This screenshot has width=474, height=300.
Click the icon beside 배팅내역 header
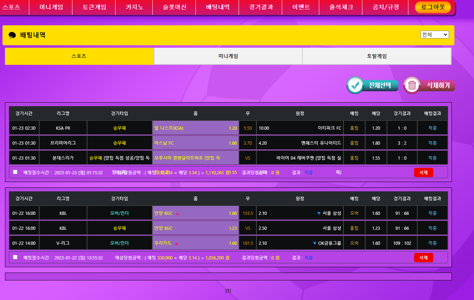click(12, 35)
